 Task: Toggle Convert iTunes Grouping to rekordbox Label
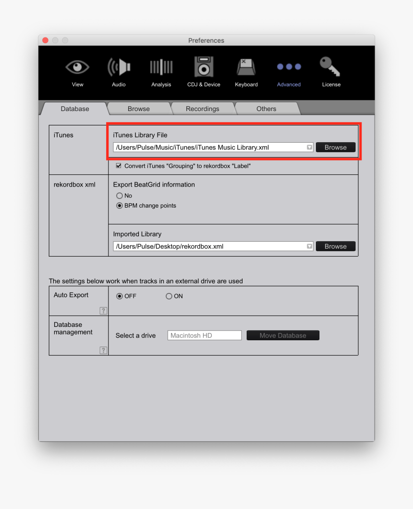point(118,165)
